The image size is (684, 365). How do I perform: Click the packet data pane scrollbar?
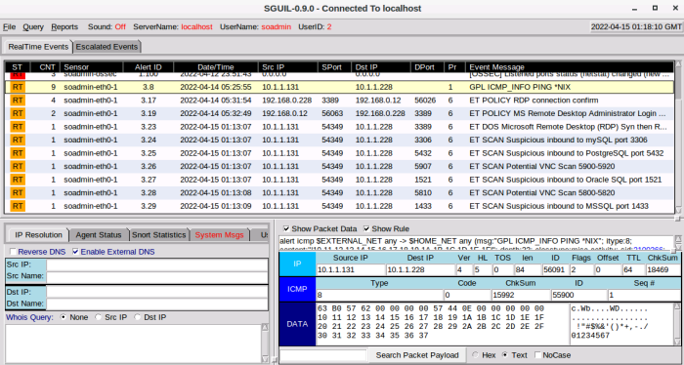click(677, 324)
